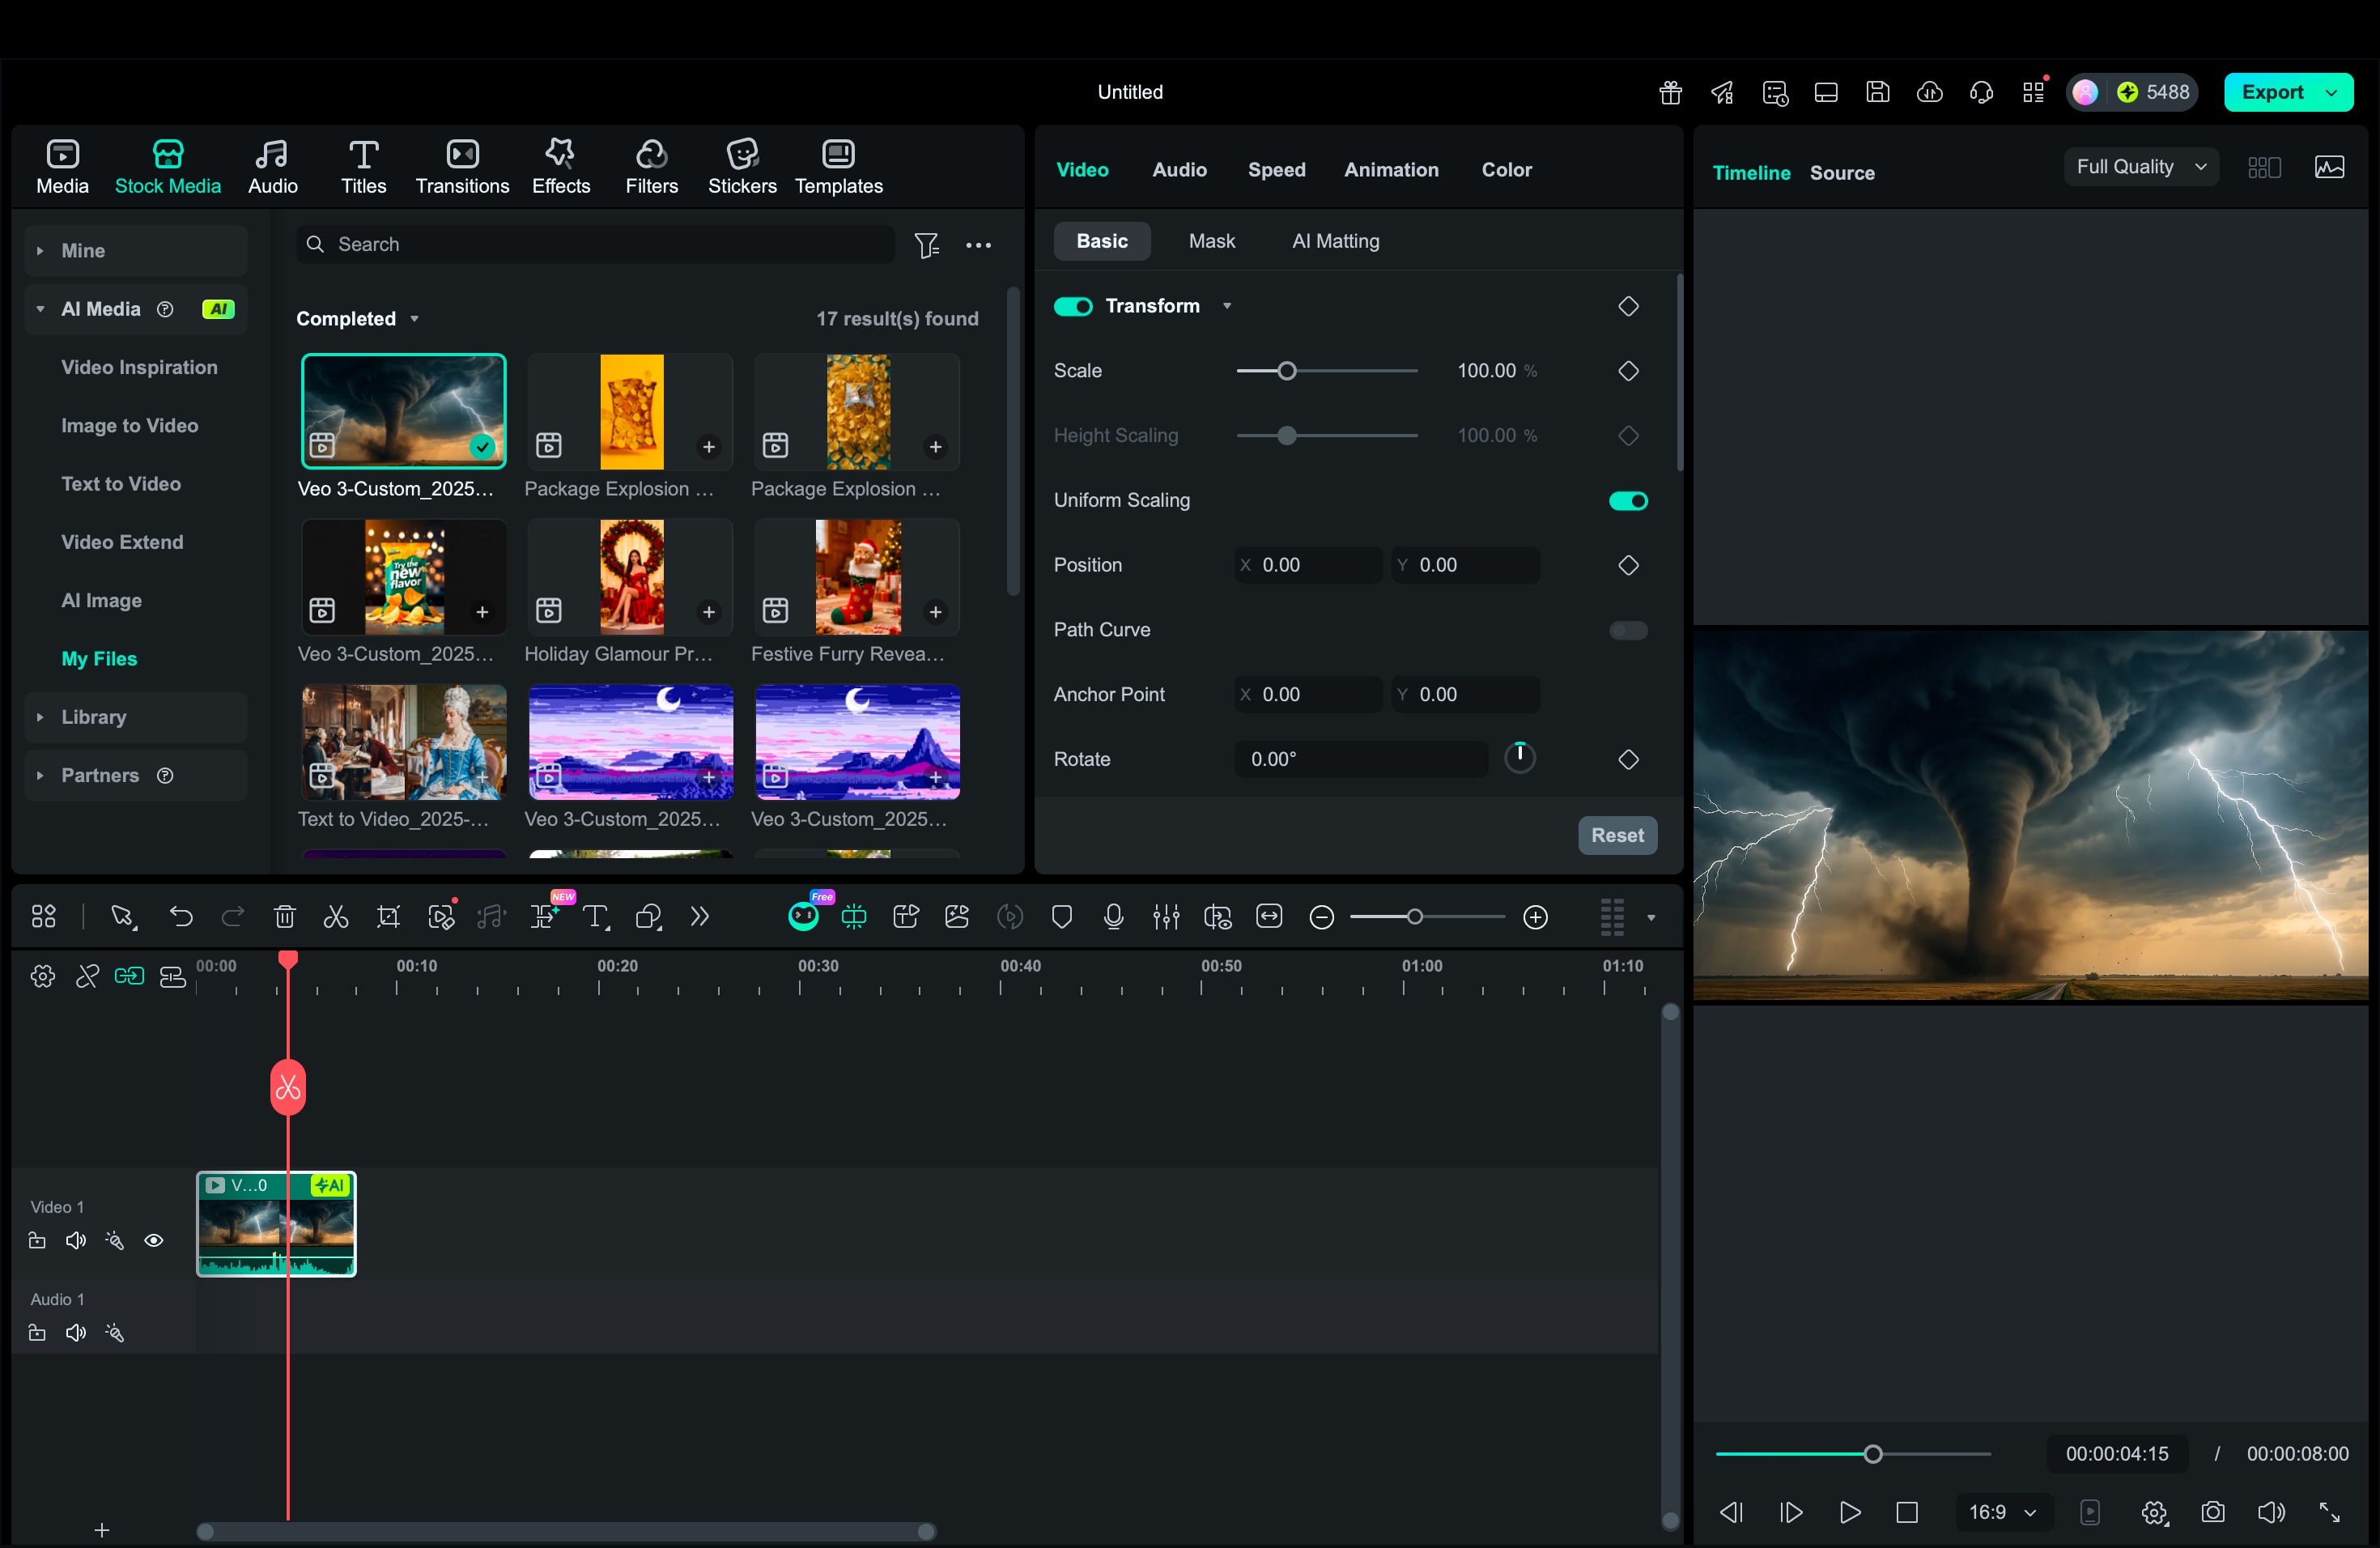This screenshot has width=2380, height=1548.
Task: Click the Split scissors icon in timeline toolbar
Action: 336,917
